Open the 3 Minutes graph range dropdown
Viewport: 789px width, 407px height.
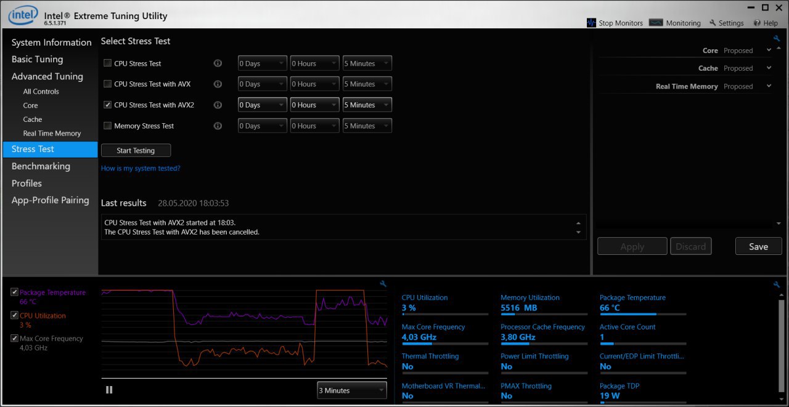tap(352, 390)
